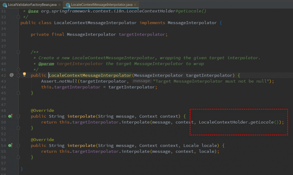
Task: Click line number 50 in the gutter
Action: coord(3,122)
